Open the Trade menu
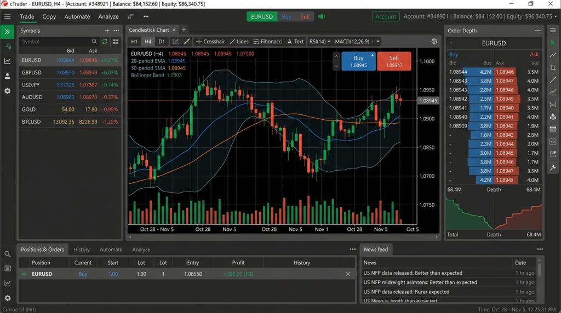Image resolution: width=561 pixels, height=313 pixels. (x=27, y=16)
